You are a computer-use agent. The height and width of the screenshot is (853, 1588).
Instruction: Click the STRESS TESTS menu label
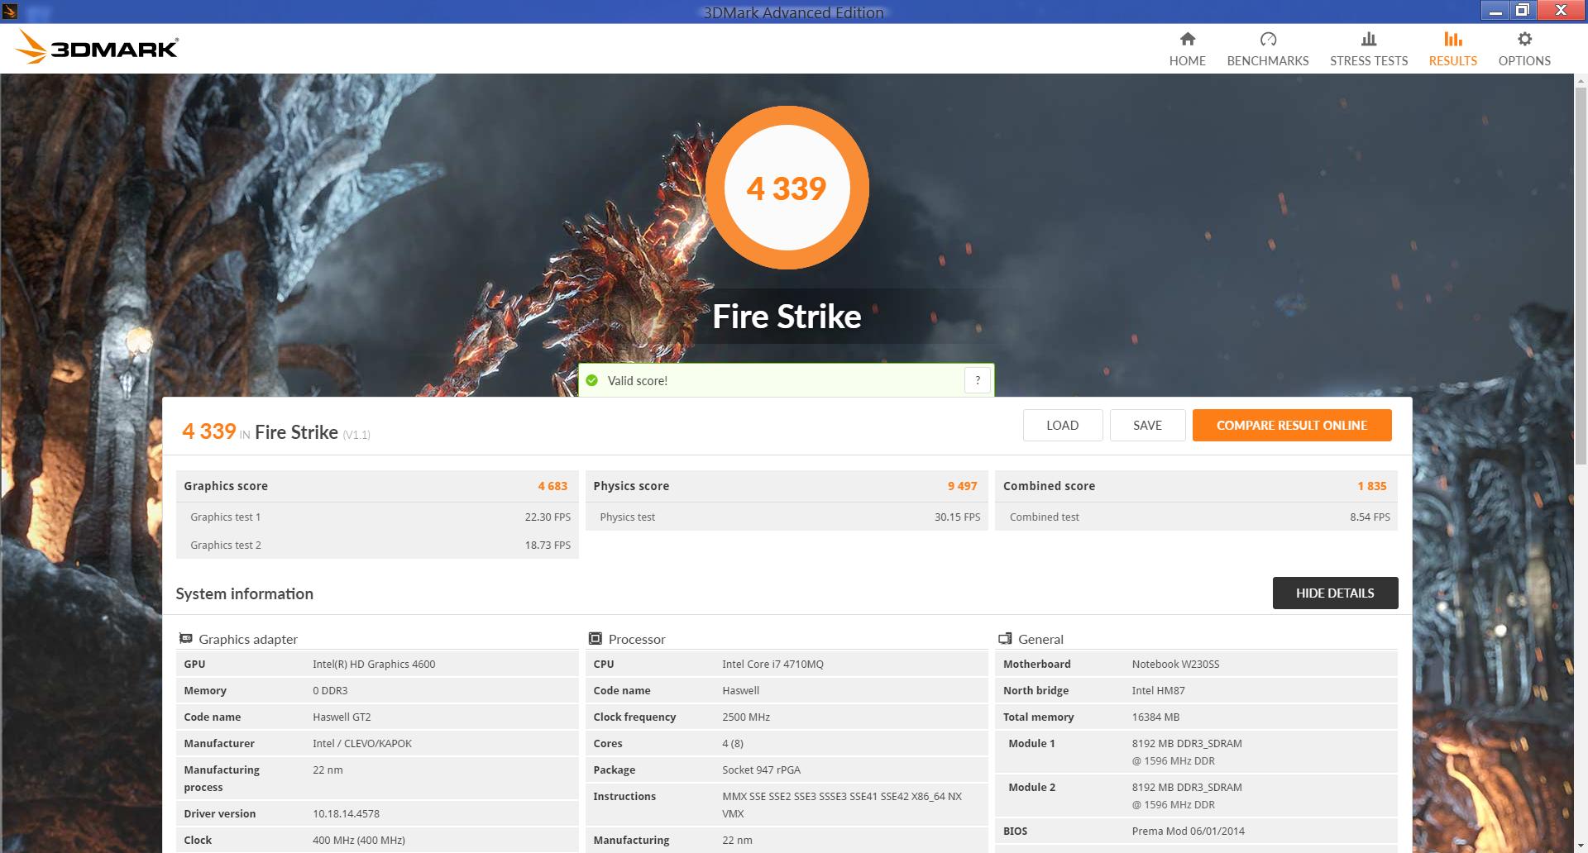[x=1369, y=61]
